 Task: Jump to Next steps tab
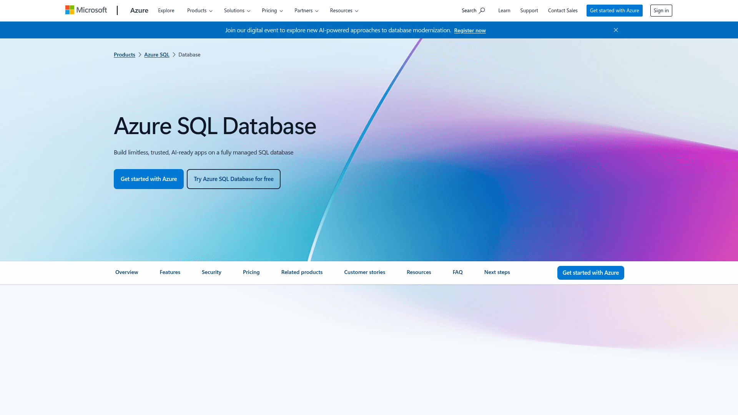497,272
